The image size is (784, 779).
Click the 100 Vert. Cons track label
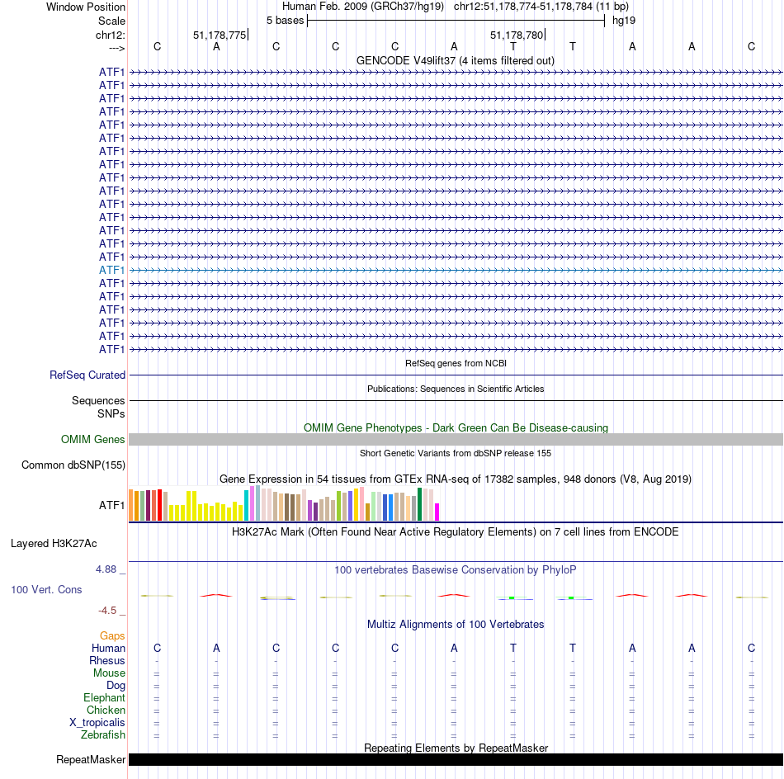click(x=46, y=589)
